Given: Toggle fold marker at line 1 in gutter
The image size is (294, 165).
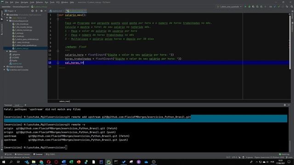Looking at the screenshot, I should click(x=58, y=15).
